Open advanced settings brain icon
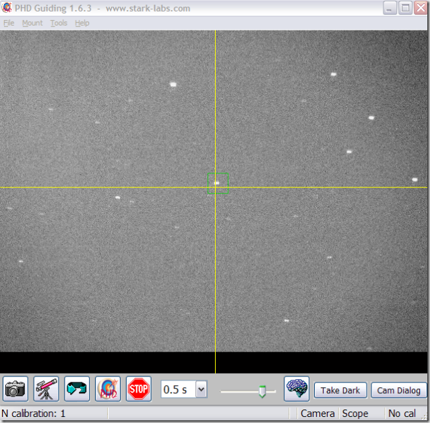Screen dimensions: 430x423 click(x=297, y=389)
